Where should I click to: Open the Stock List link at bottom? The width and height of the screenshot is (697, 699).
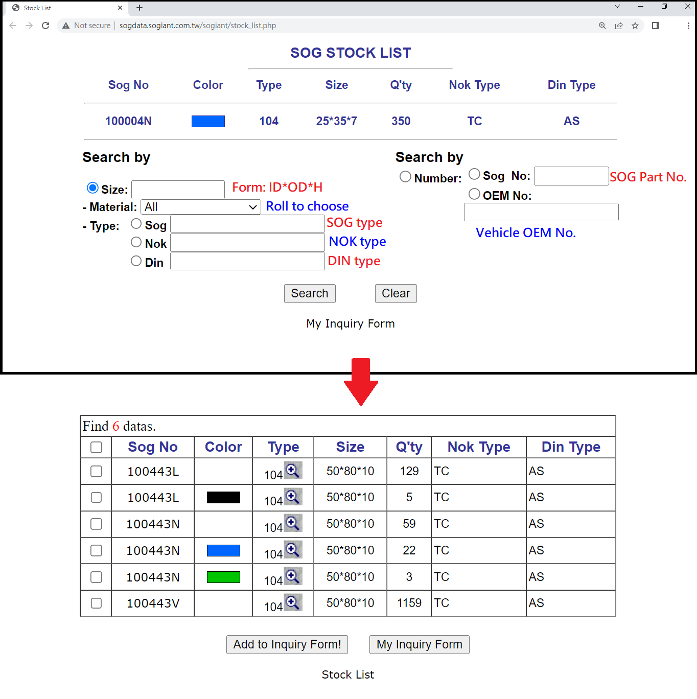[348, 674]
